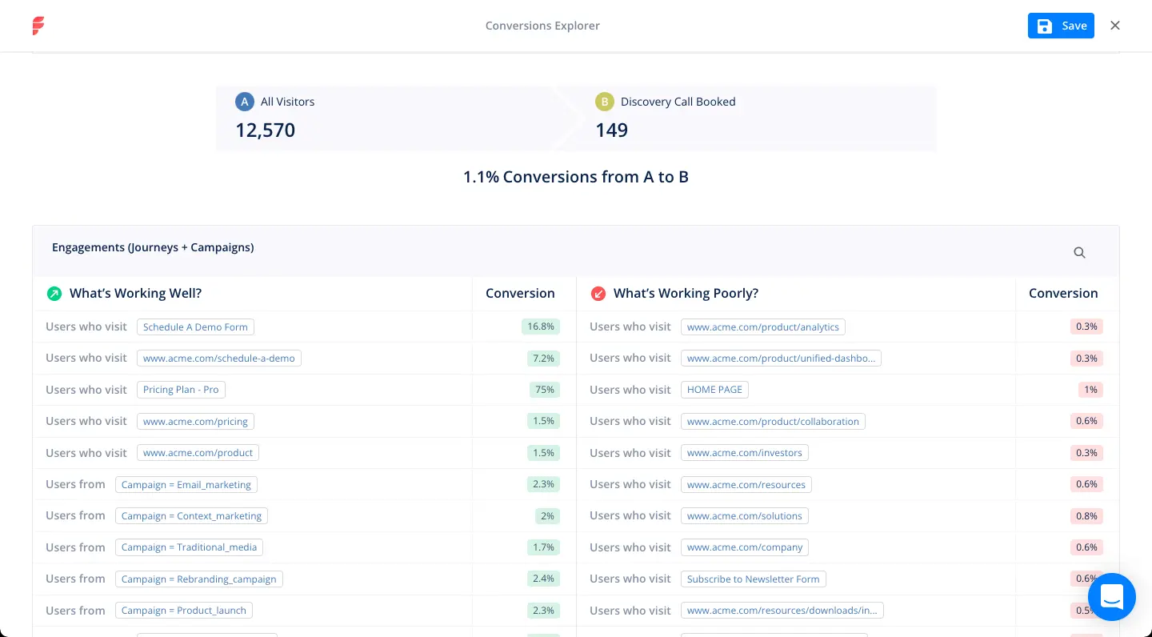Close the Conversions Explorer window

point(1115,26)
